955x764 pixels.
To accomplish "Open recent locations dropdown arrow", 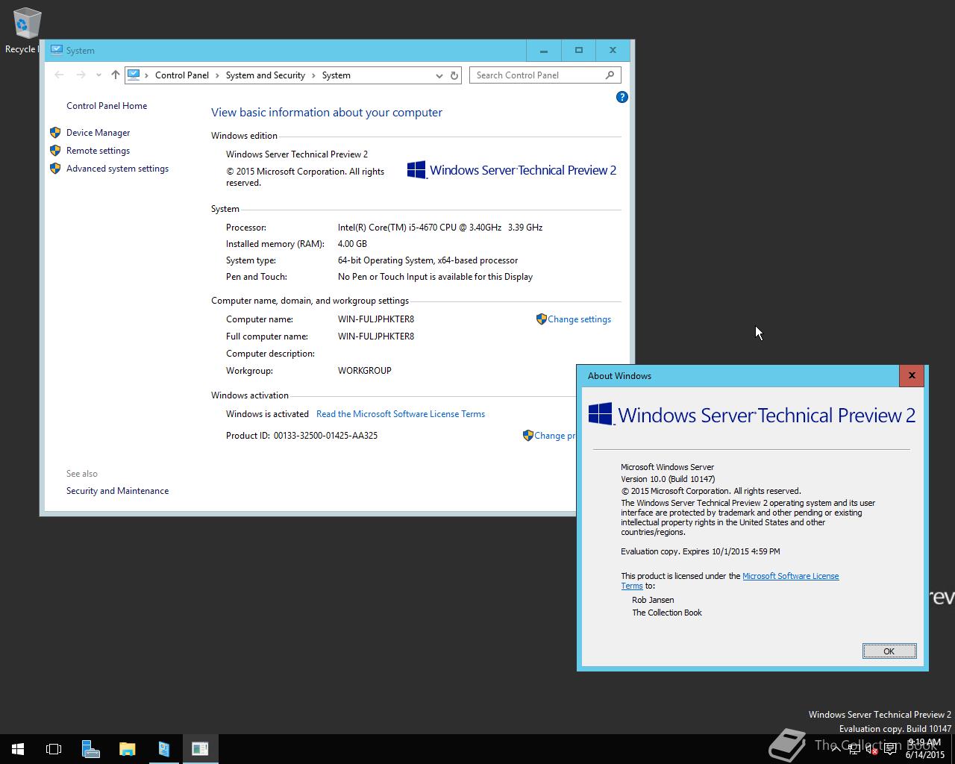I will [98, 75].
